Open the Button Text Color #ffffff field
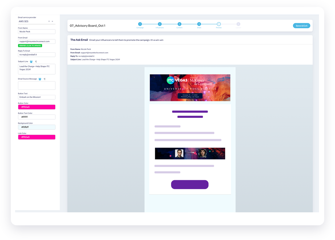 [x=37, y=117]
